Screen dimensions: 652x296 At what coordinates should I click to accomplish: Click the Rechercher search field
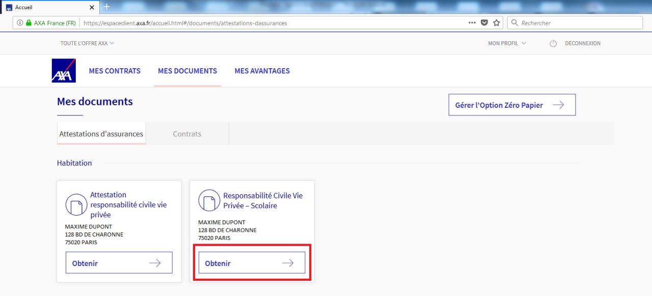pyautogui.click(x=575, y=23)
